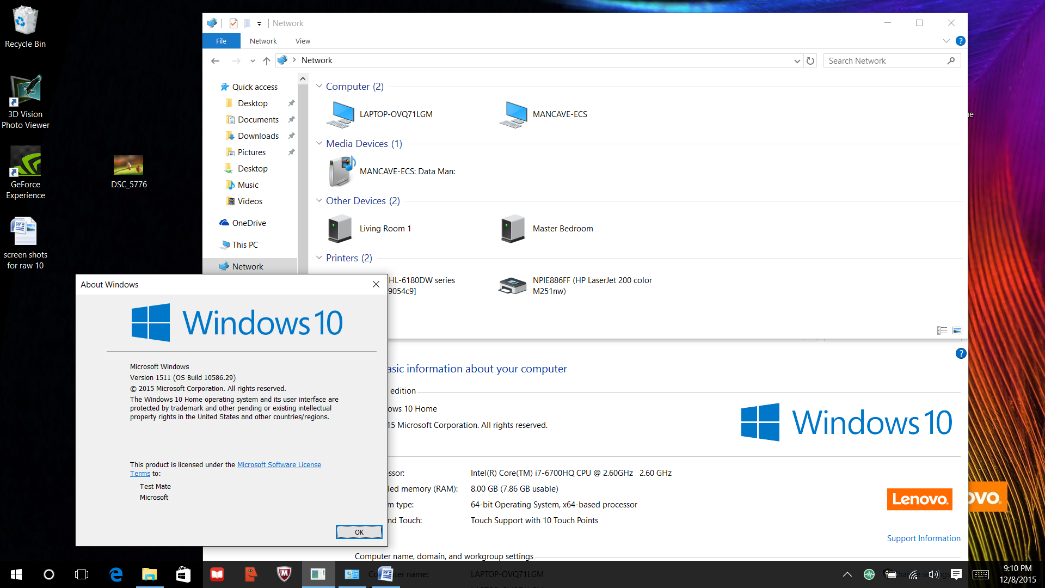1045x588 pixels.
Task: Open the address bar history dropdown
Action: pyautogui.click(x=797, y=61)
